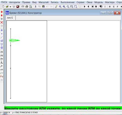The image size is (122, 115).
Task: Click the skip to end playback button
Action: 92,7
